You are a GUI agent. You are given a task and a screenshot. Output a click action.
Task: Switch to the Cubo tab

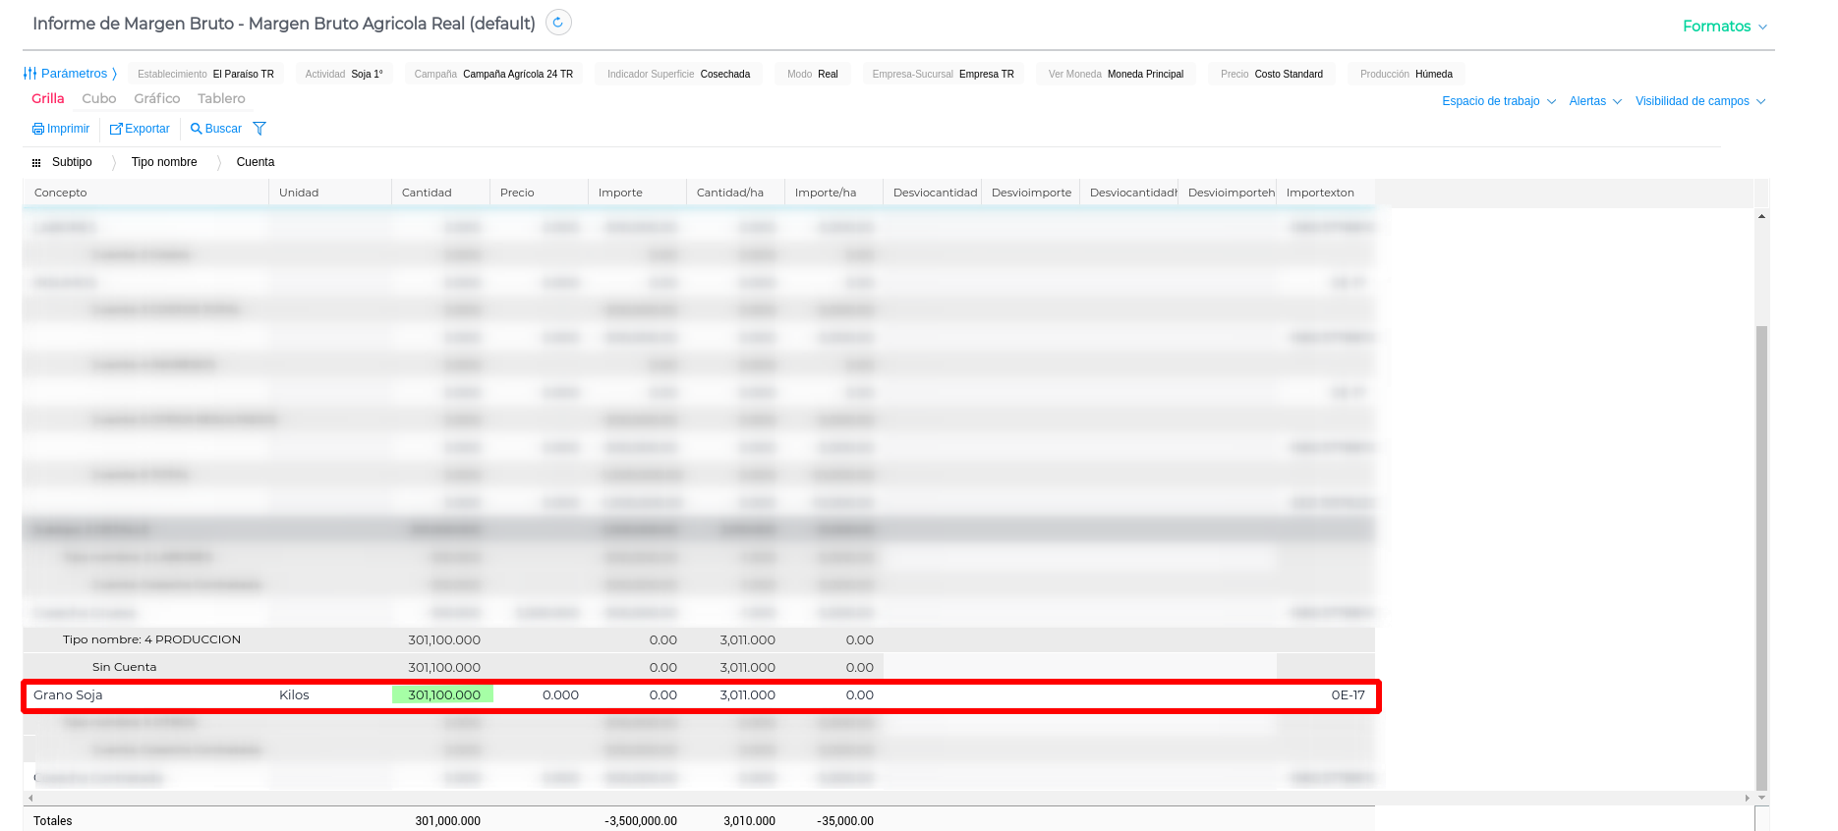coord(99,98)
